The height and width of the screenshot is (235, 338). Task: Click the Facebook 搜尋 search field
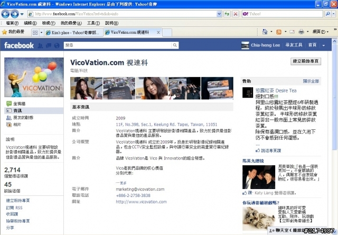[118, 45]
